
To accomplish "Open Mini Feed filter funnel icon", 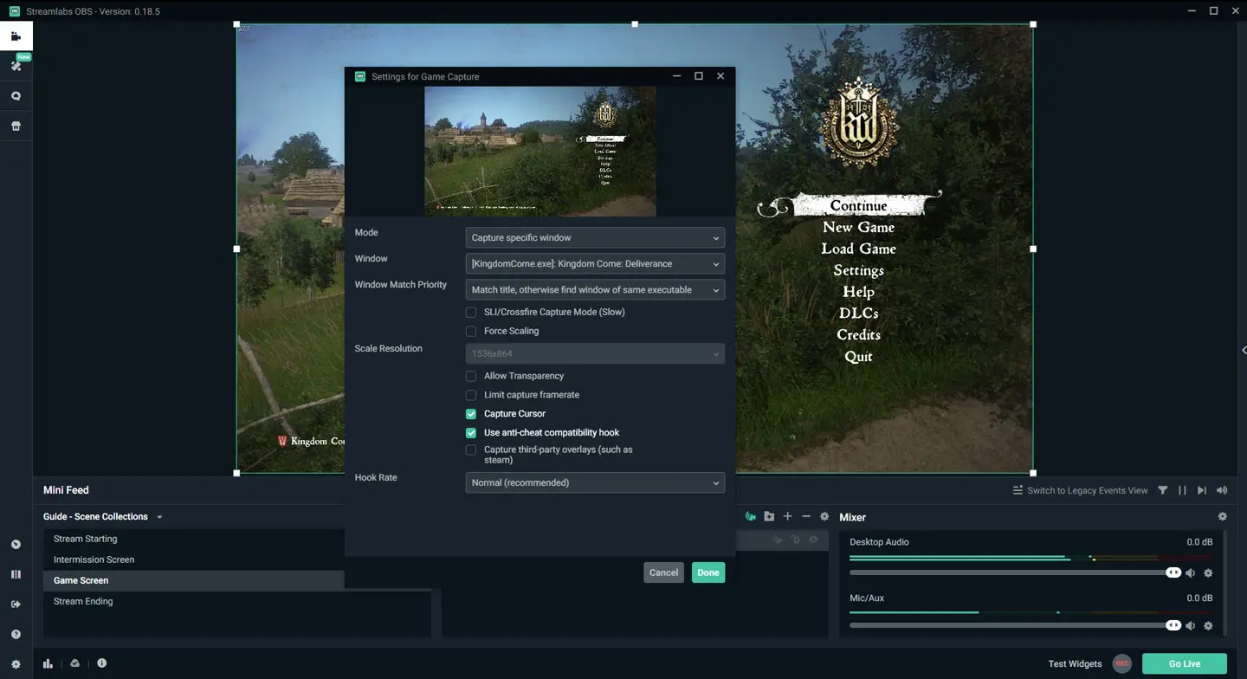I will tap(1163, 490).
